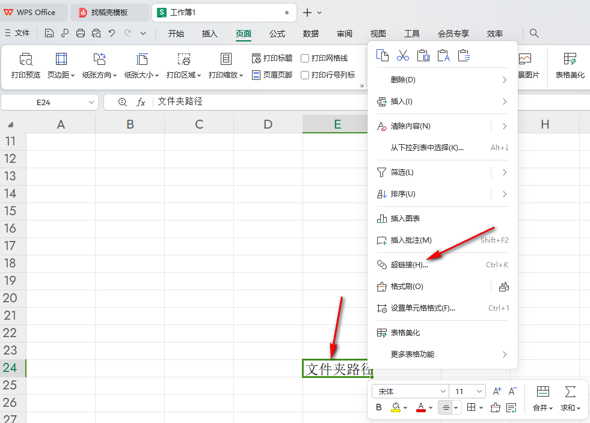Click the search magnifier in menu bar
Screen dimensions: 590x423
[x=534, y=34]
